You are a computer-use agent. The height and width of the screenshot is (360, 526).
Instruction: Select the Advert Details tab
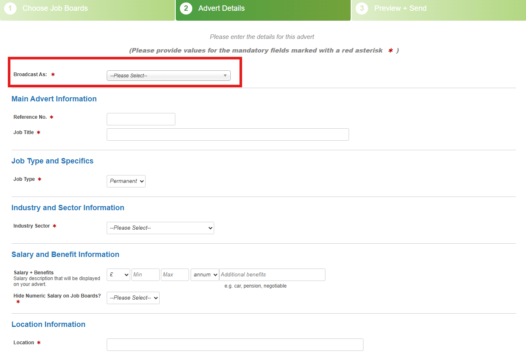coord(263,10)
